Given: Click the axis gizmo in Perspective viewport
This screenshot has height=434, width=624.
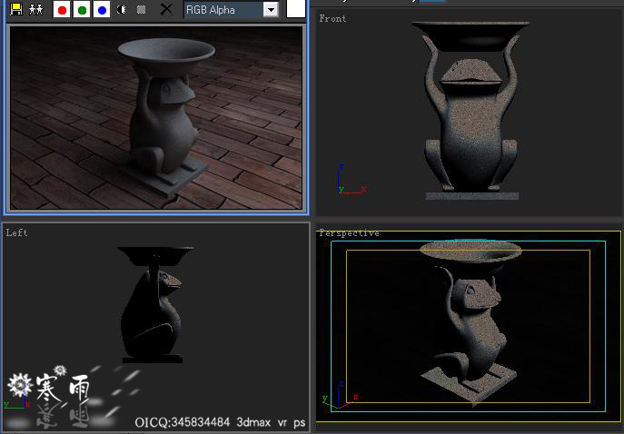Looking at the screenshot, I should 336,392.
